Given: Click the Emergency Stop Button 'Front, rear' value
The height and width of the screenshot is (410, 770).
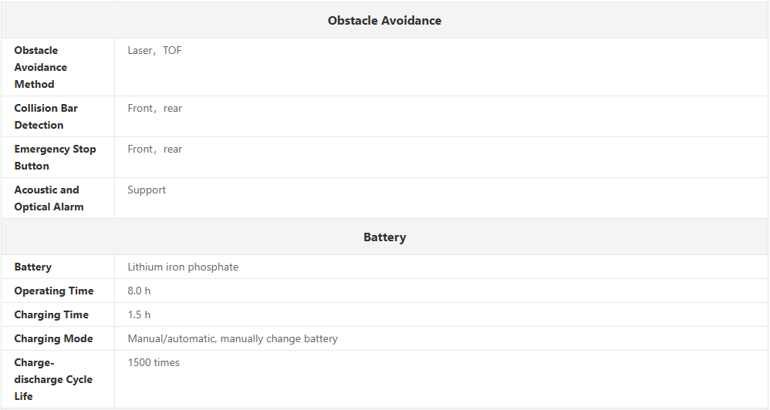Looking at the screenshot, I should pos(154,150).
